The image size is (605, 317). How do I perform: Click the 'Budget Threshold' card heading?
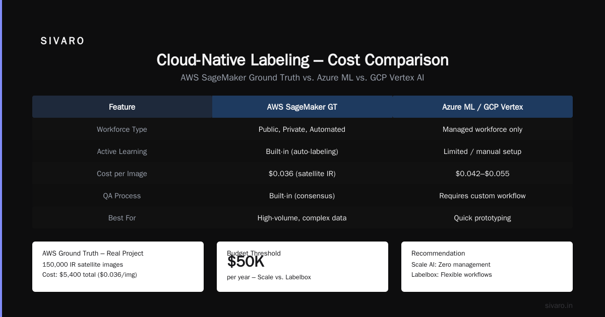tap(254, 253)
